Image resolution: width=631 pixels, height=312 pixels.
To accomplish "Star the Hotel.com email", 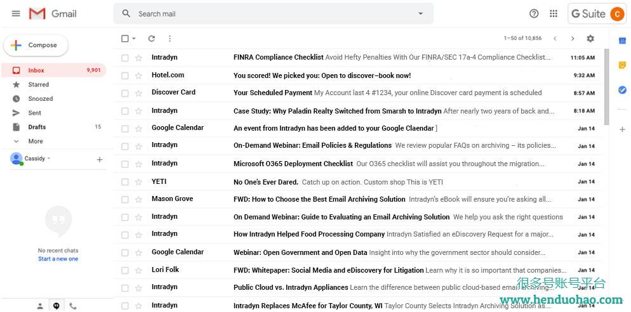I will (138, 75).
